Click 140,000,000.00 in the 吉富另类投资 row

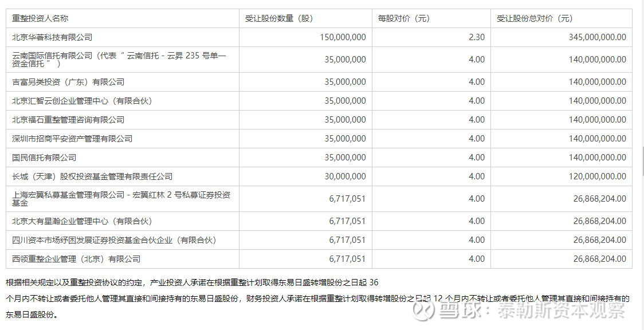coord(598,82)
